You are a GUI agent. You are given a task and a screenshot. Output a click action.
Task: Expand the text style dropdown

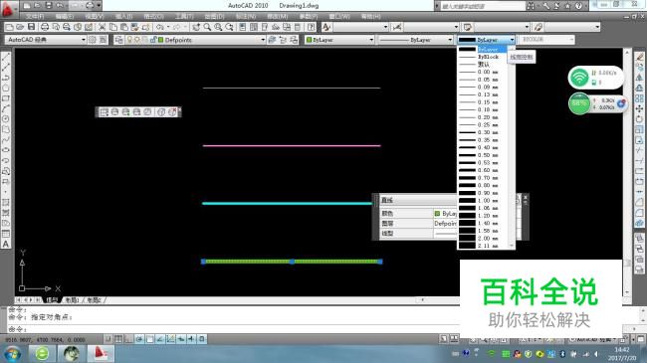point(385,27)
